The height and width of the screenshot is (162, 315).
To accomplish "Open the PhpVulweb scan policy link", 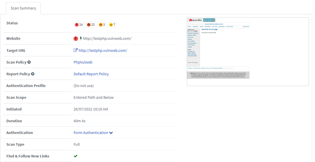I will pos(83,62).
